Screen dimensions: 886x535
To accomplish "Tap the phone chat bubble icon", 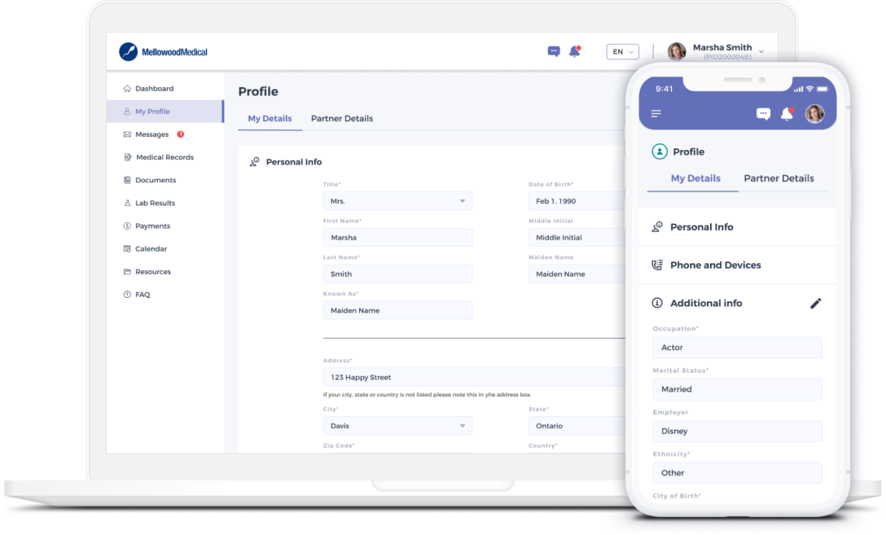I will (x=763, y=114).
